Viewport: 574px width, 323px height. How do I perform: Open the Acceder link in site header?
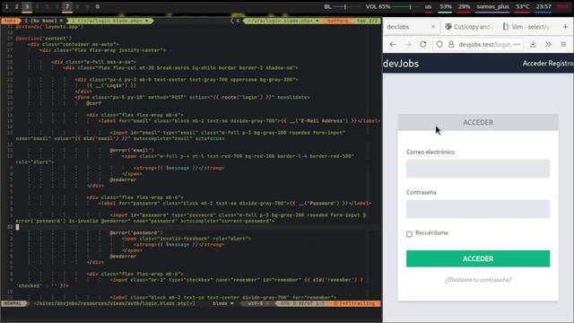tap(535, 64)
